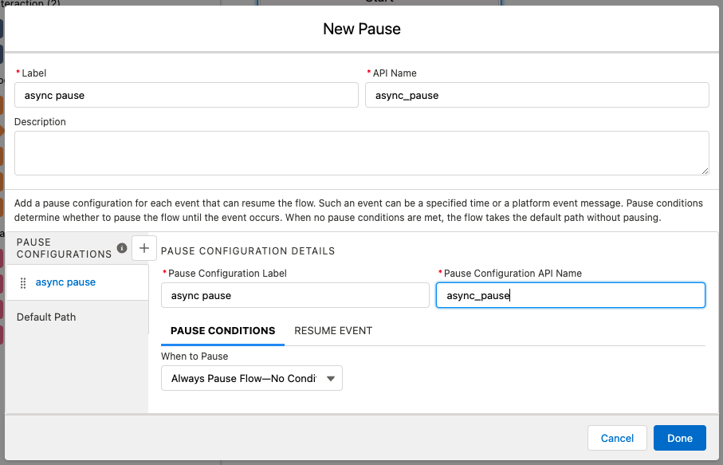Switch to the Pause Conditions tab
Screen dimensions: 723x465
(222, 331)
